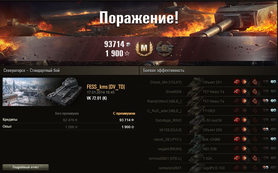The width and height of the screenshot is (278, 173).
Task: Click destroyed-tank icon in Diezel_Min row
Action: [x=237, y=82]
